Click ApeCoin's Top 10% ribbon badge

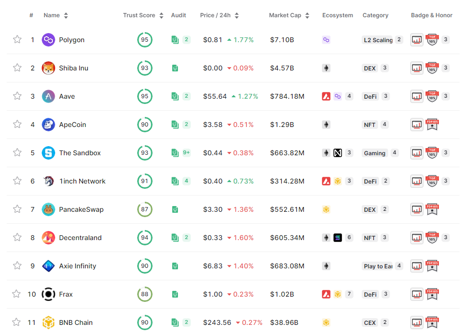tap(432, 125)
